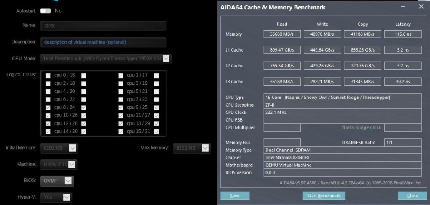Image resolution: width=430 pixels, height=205 pixels.
Task: Uncheck the cpu 8 checkbox
Action: 48,108
